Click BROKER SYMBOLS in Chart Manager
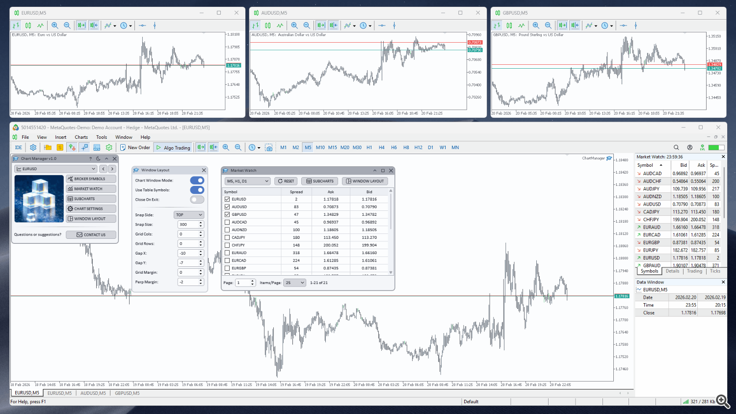Image resolution: width=736 pixels, height=414 pixels. pos(91,179)
